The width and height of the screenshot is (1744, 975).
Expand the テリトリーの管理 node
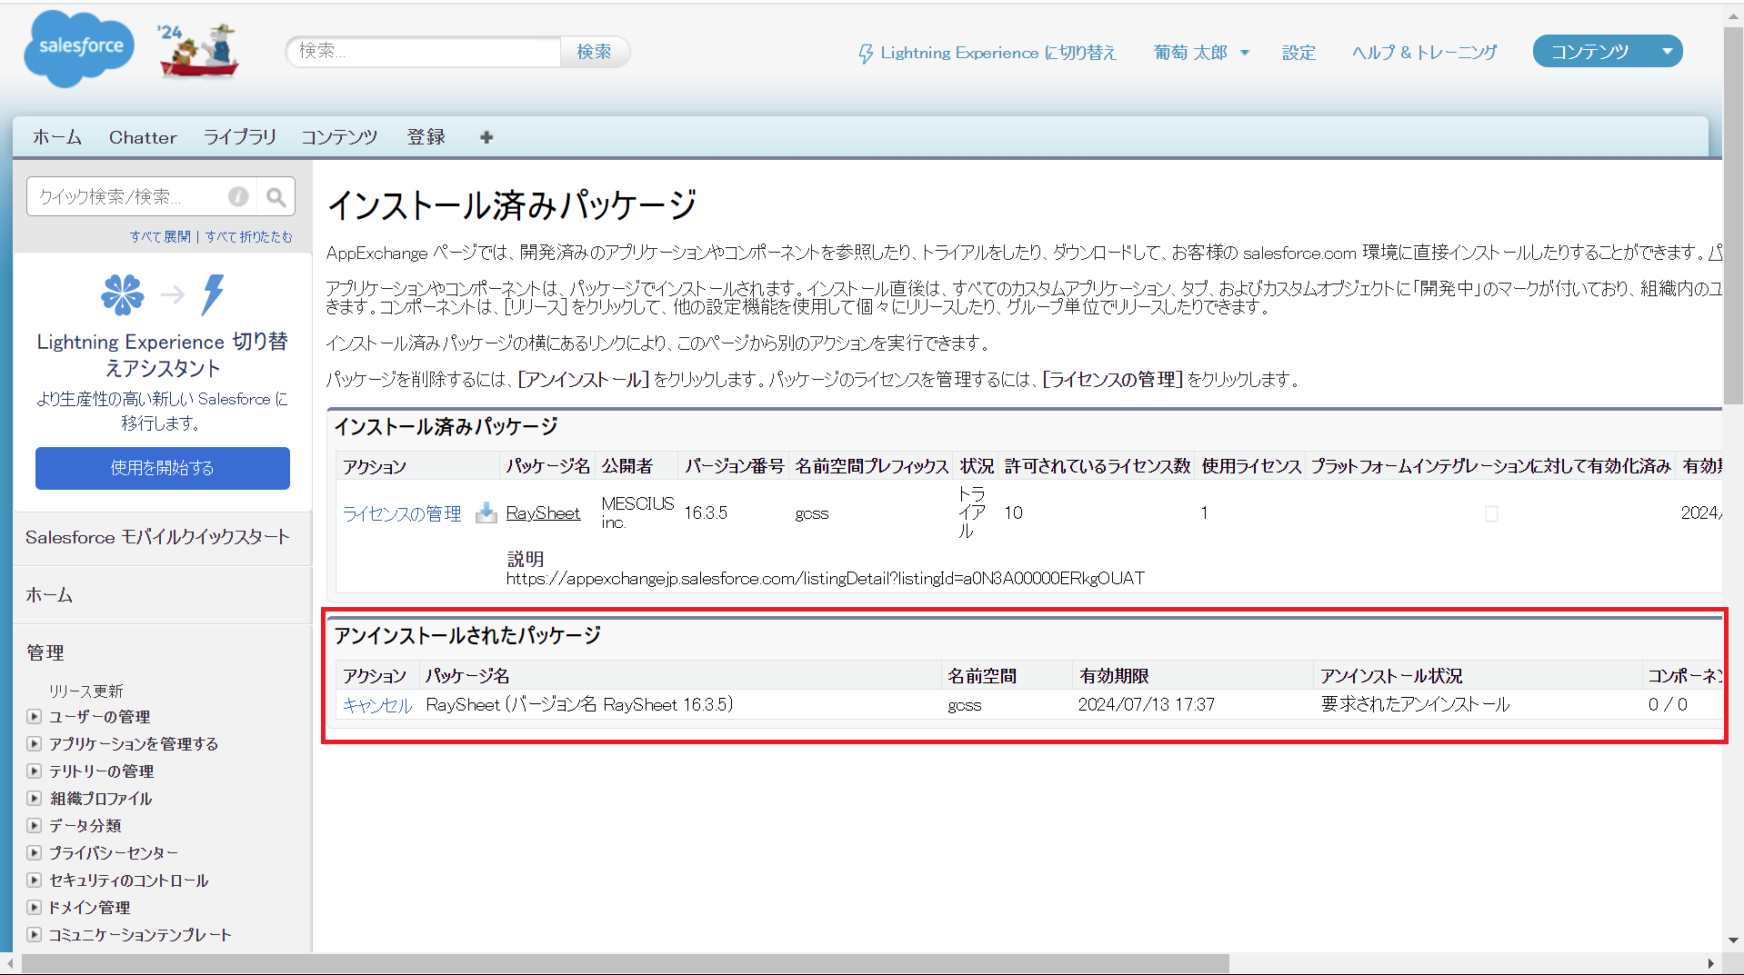pyautogui.click(x=35, y=771)
